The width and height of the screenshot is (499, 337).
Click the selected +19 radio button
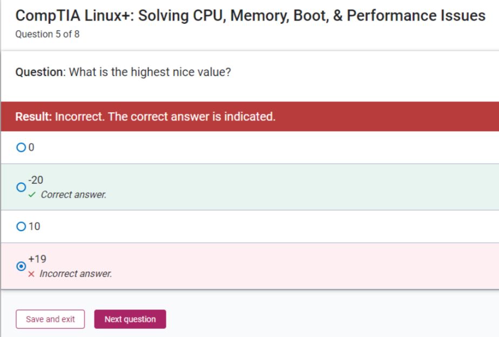coord(21,267)
